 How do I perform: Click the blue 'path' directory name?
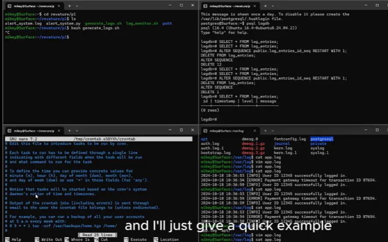coord(167,23)
